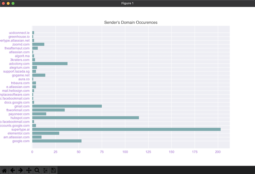255x174 pixels.
Task: Click the x-axis tick label 25
Action: (55, 152)
